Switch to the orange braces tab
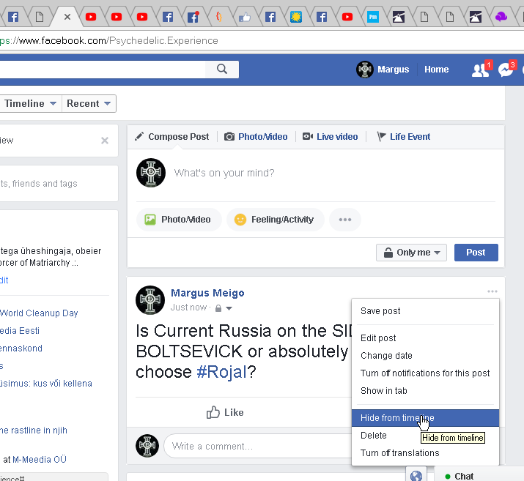This screenshot has height=481, width=524. pyautogui.click(x=219, y=16)
